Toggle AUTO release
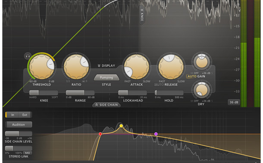The image size is (263, 163). click(x=159, y=85)
